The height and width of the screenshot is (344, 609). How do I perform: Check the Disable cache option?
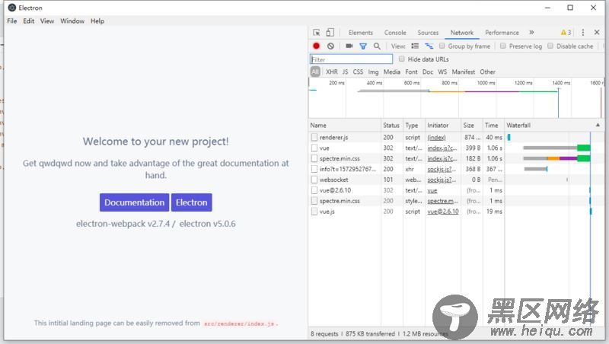click(550, 46)
